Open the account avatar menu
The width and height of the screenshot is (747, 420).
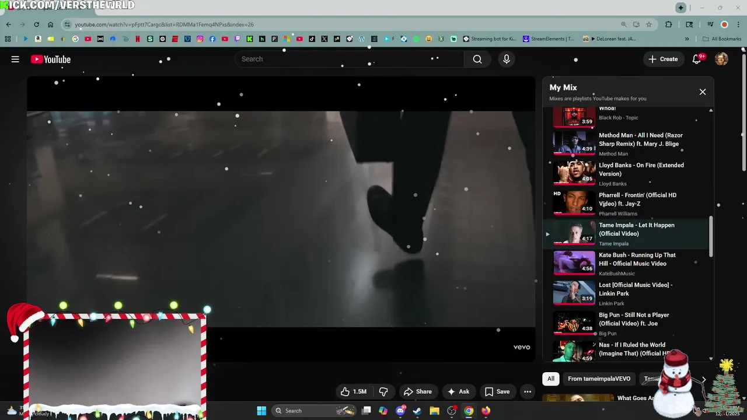[x=721, y=59]
